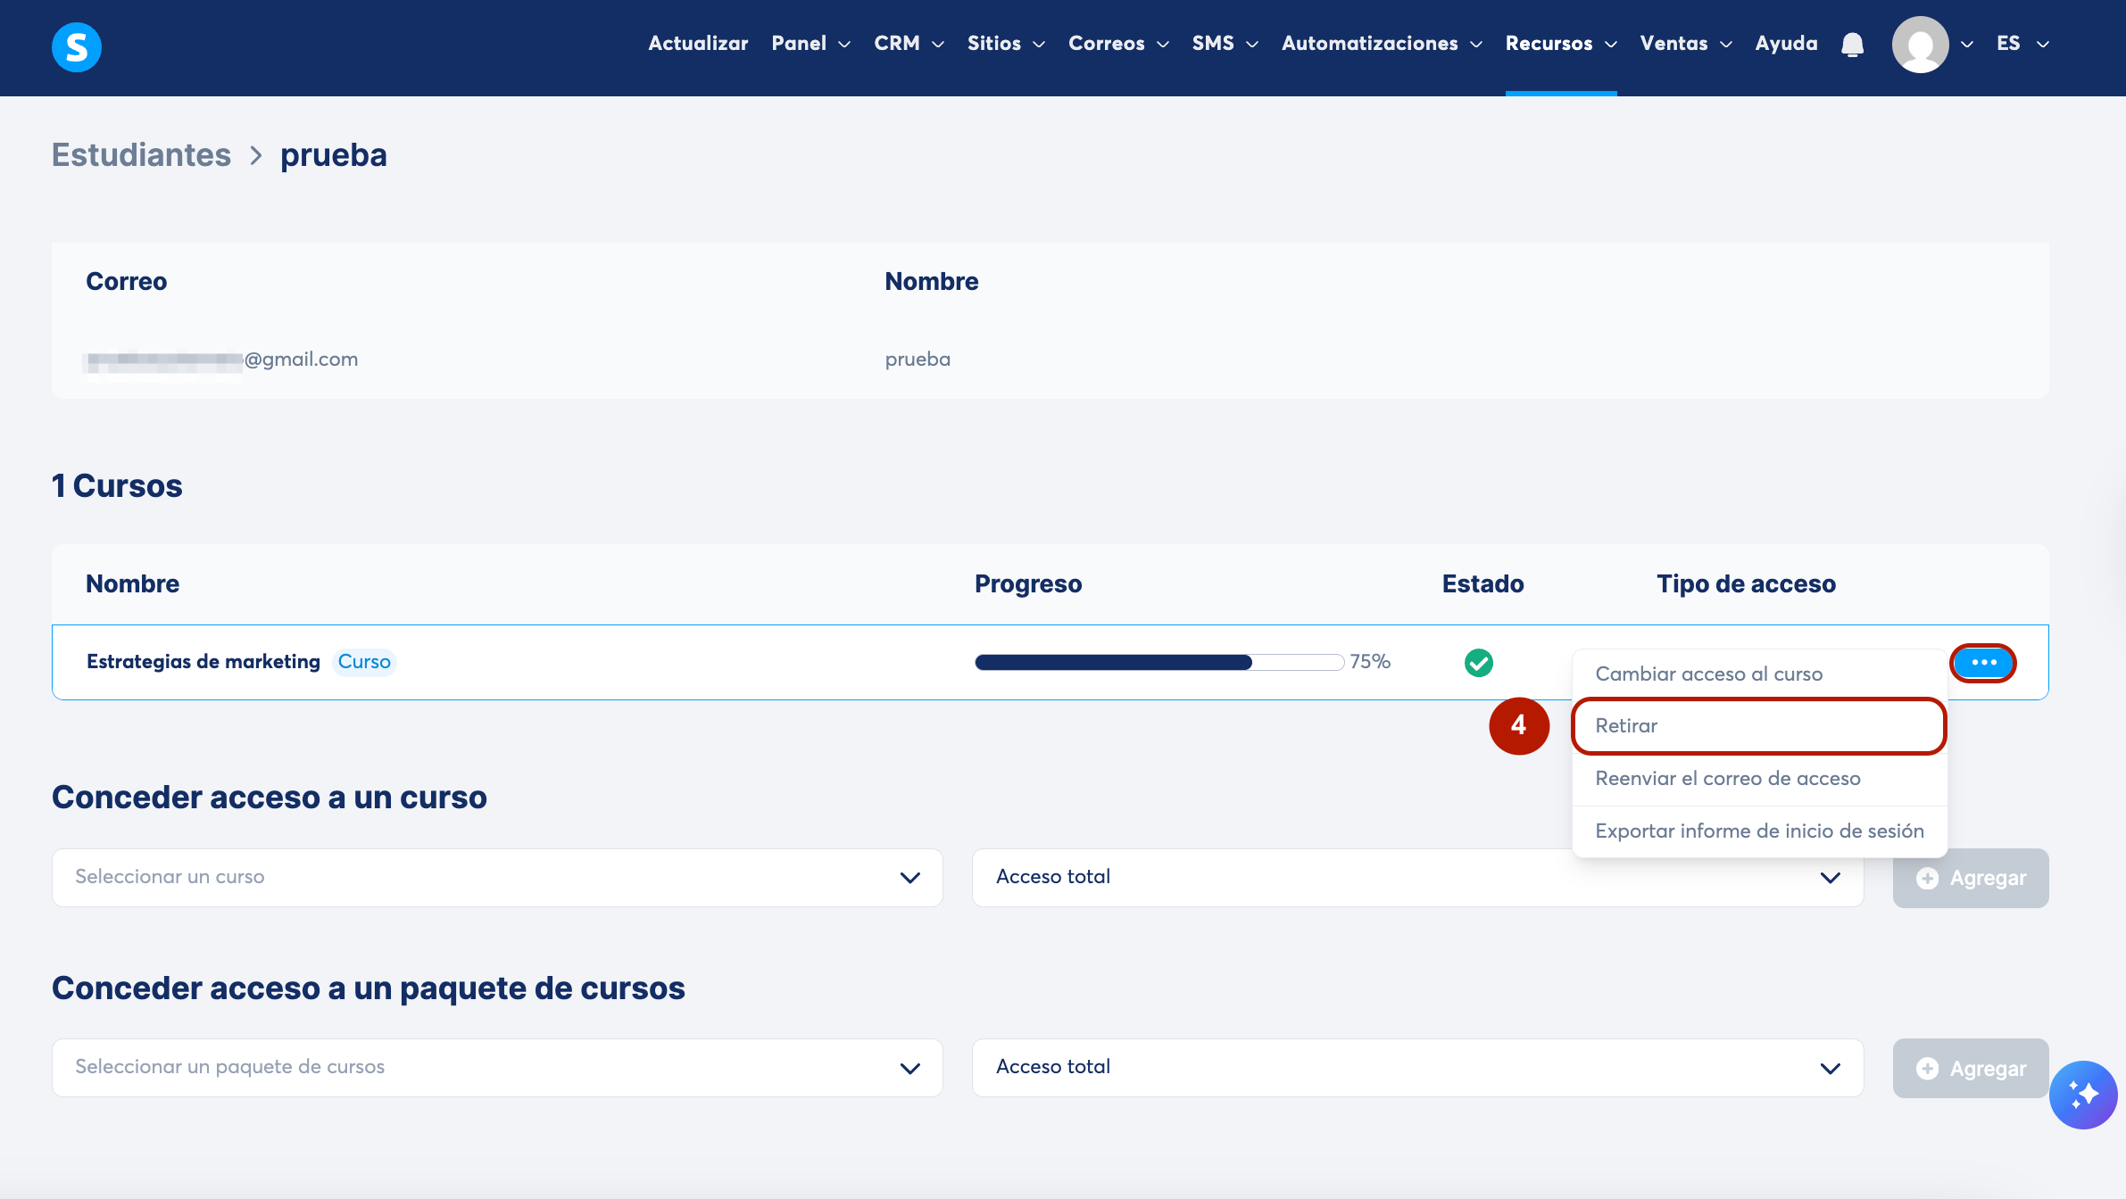
Task: Click 'Exportar informe de inicio de sesión'
Action: tap(1759, 831)
